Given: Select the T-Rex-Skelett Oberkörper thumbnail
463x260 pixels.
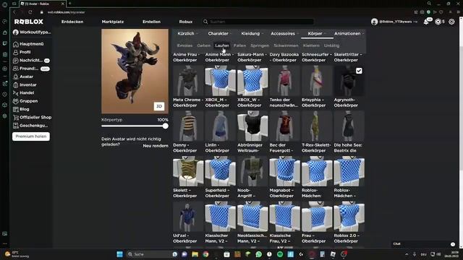Looking at the screenshot, I should pos(317,126).
